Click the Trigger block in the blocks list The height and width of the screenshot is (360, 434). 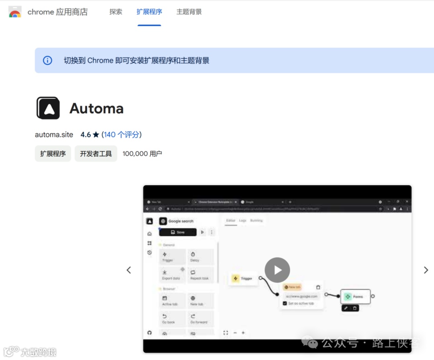[x=172, y=257]
